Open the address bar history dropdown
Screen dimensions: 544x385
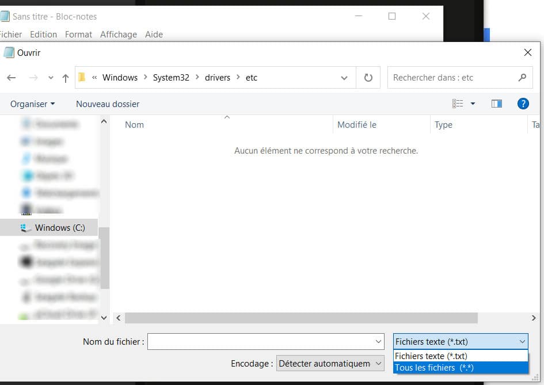pyautogui.click(x=344, y=78)
